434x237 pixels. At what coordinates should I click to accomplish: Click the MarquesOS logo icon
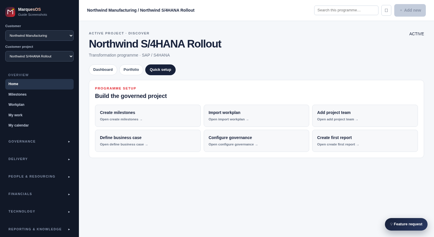pos(10,12)
